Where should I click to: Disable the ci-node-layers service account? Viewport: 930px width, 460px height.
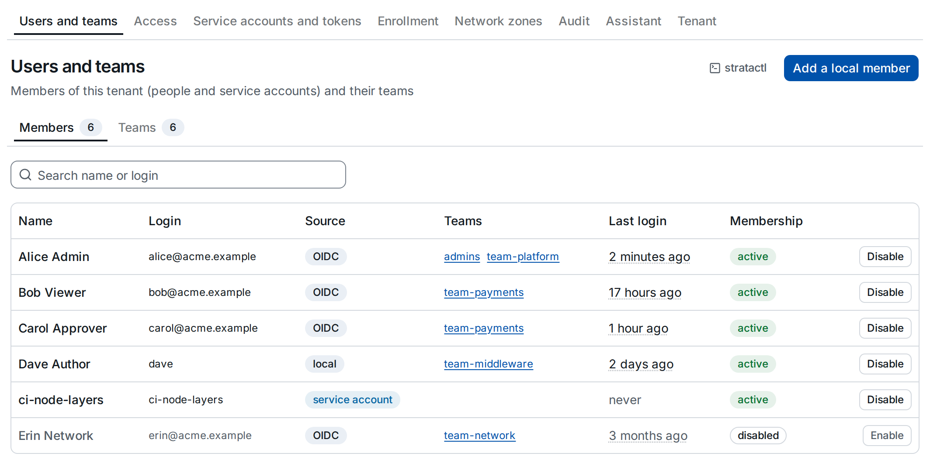click(x=885, y=400)
